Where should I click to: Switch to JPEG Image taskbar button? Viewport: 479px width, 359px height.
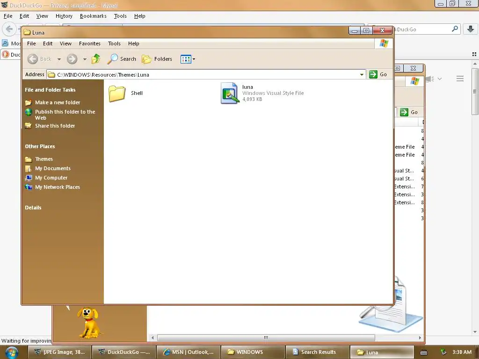click(x=60, y=352)
